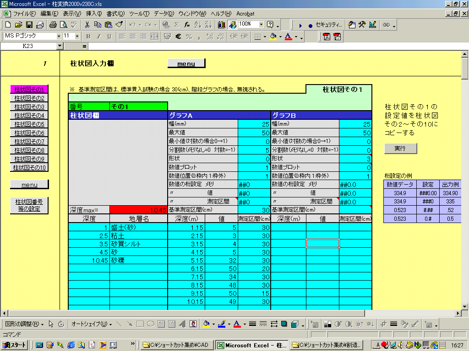Click the Cut scissors icon
The height and width of the screenshot is (351, 469).
click(x=87, y=25)
